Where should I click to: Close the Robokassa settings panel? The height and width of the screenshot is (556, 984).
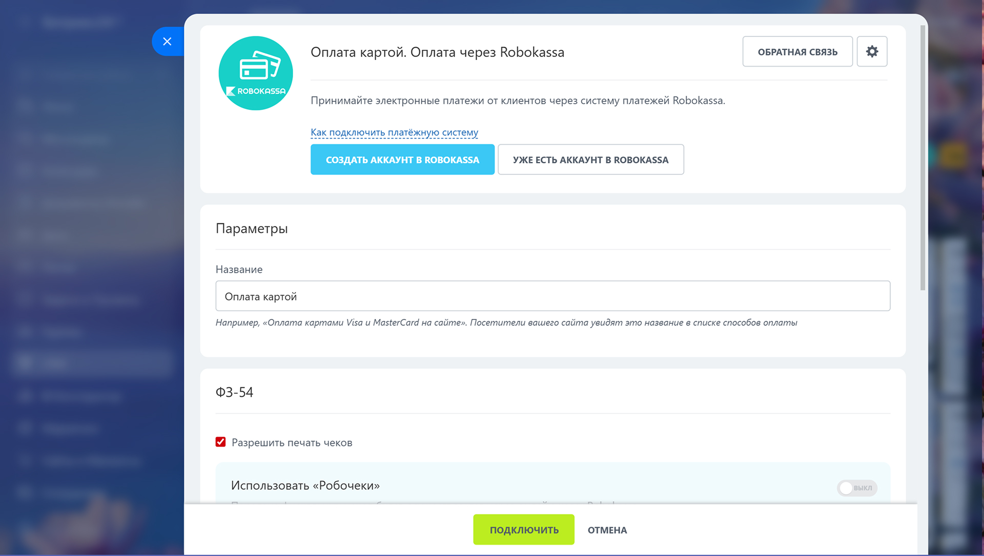167,41
